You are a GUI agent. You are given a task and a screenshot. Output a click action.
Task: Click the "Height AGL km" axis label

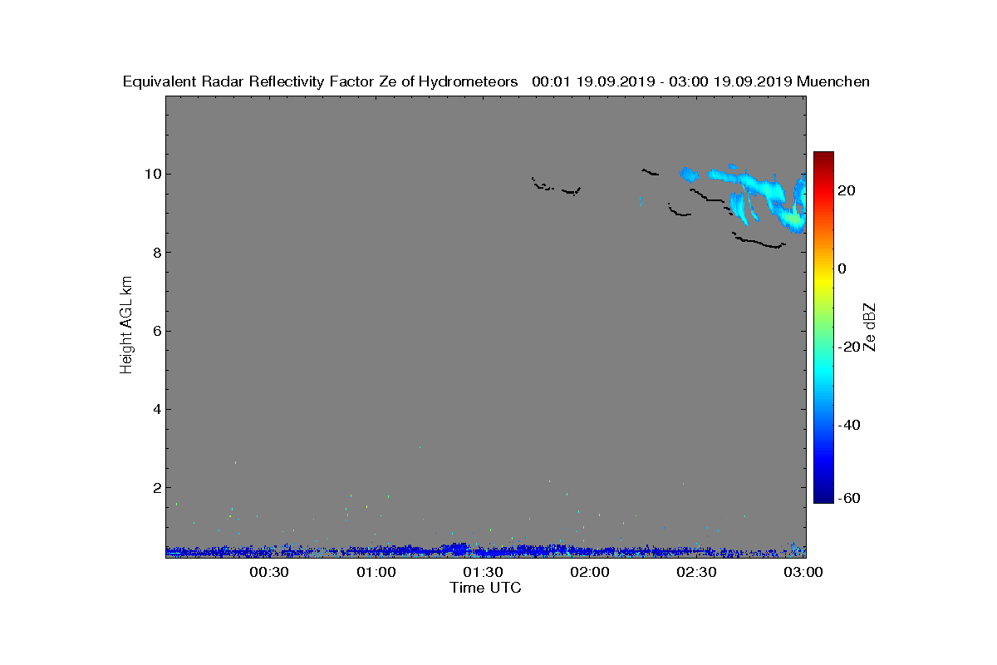(126, 327)
